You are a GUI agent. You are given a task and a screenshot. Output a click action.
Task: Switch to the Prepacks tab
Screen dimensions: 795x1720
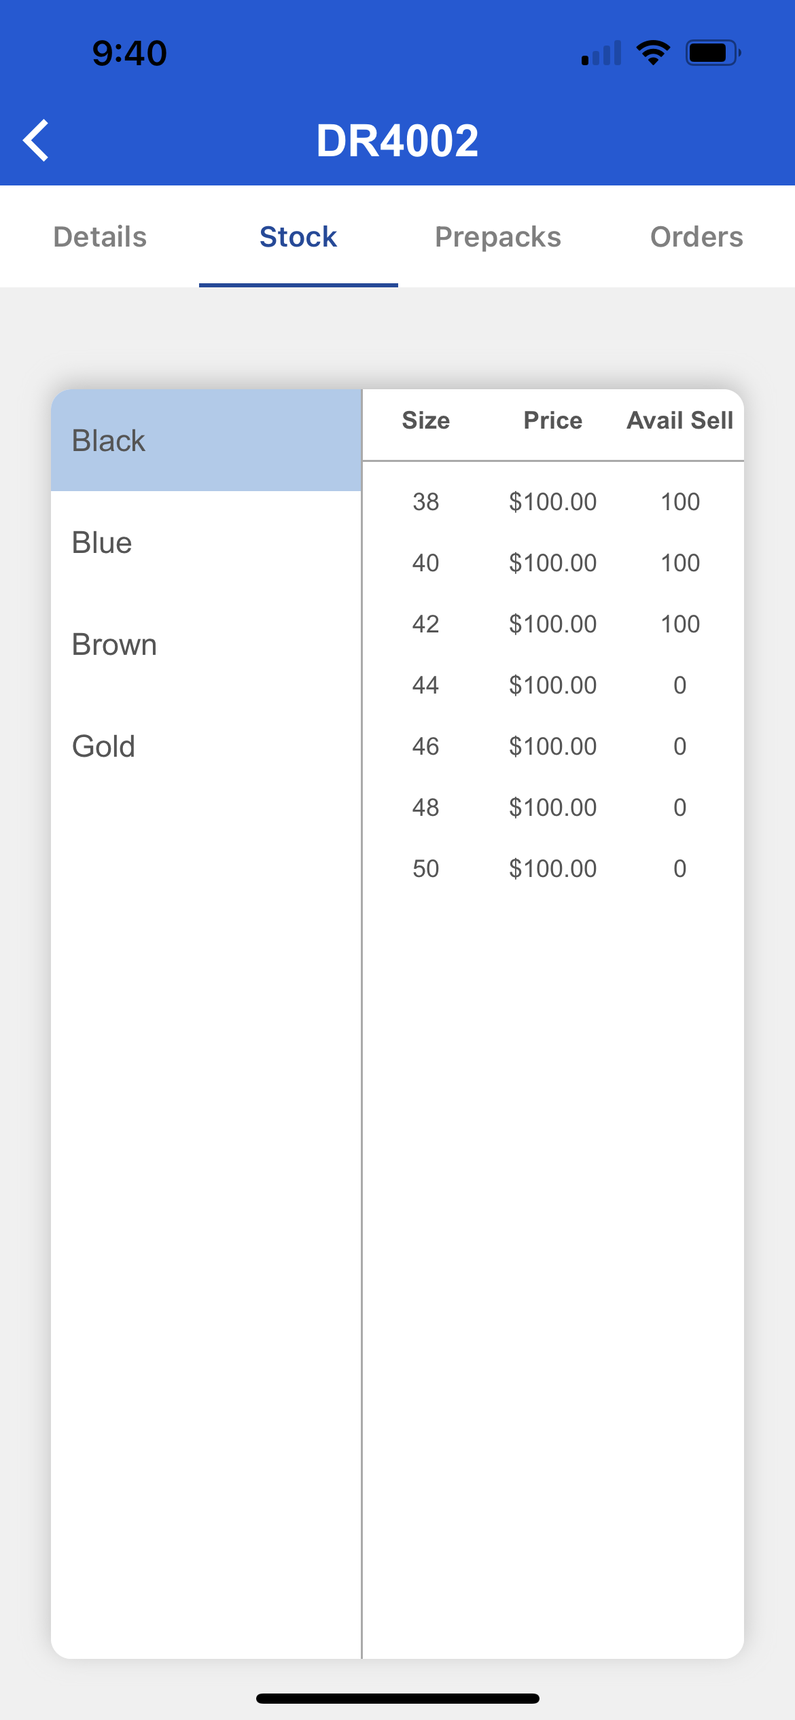tap(498, 237)
